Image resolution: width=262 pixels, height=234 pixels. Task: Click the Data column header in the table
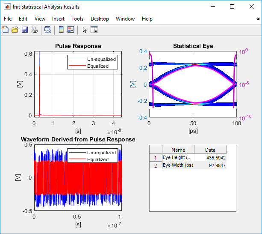210,150
